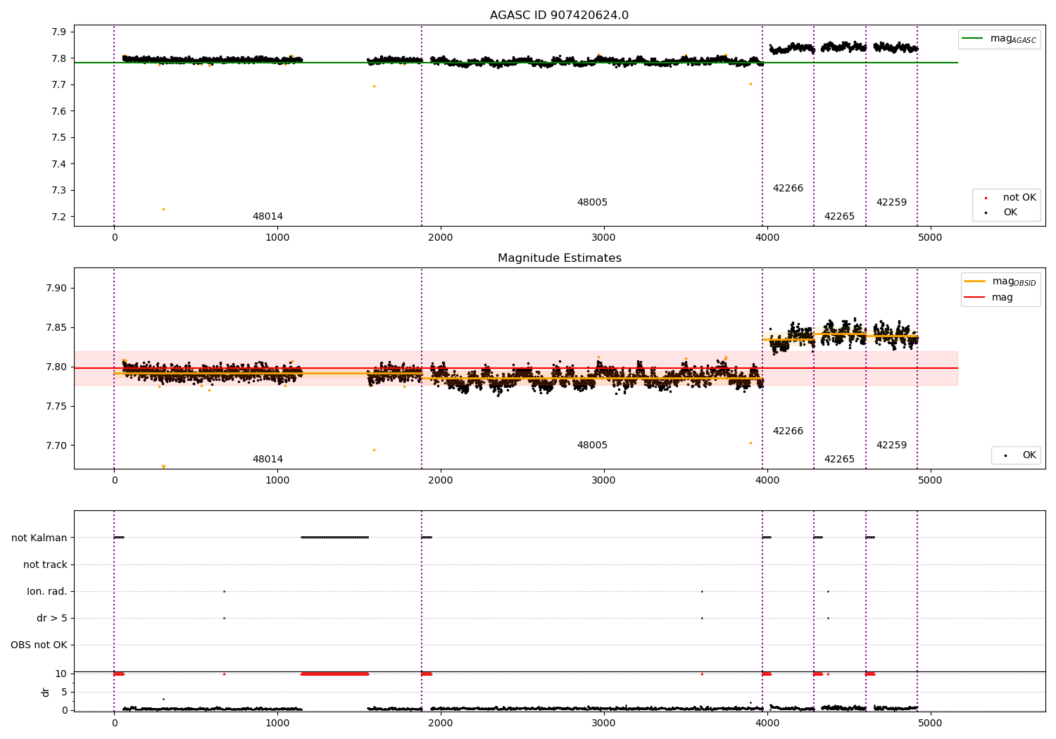Select the mag OBSID legend label
The width and height of the screenshot is (1056, 739).
pos(1014,282)
